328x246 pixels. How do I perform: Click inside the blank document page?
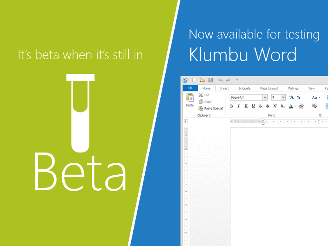click(x=279, y=187)
